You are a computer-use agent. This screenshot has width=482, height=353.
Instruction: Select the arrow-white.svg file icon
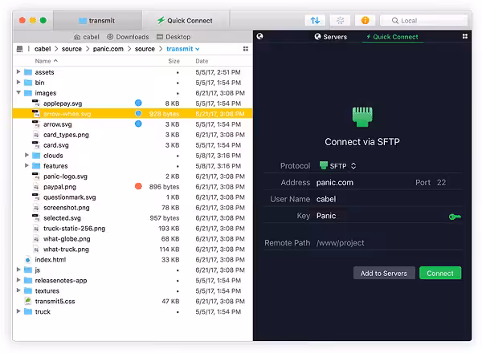click(x=36, y=114)
